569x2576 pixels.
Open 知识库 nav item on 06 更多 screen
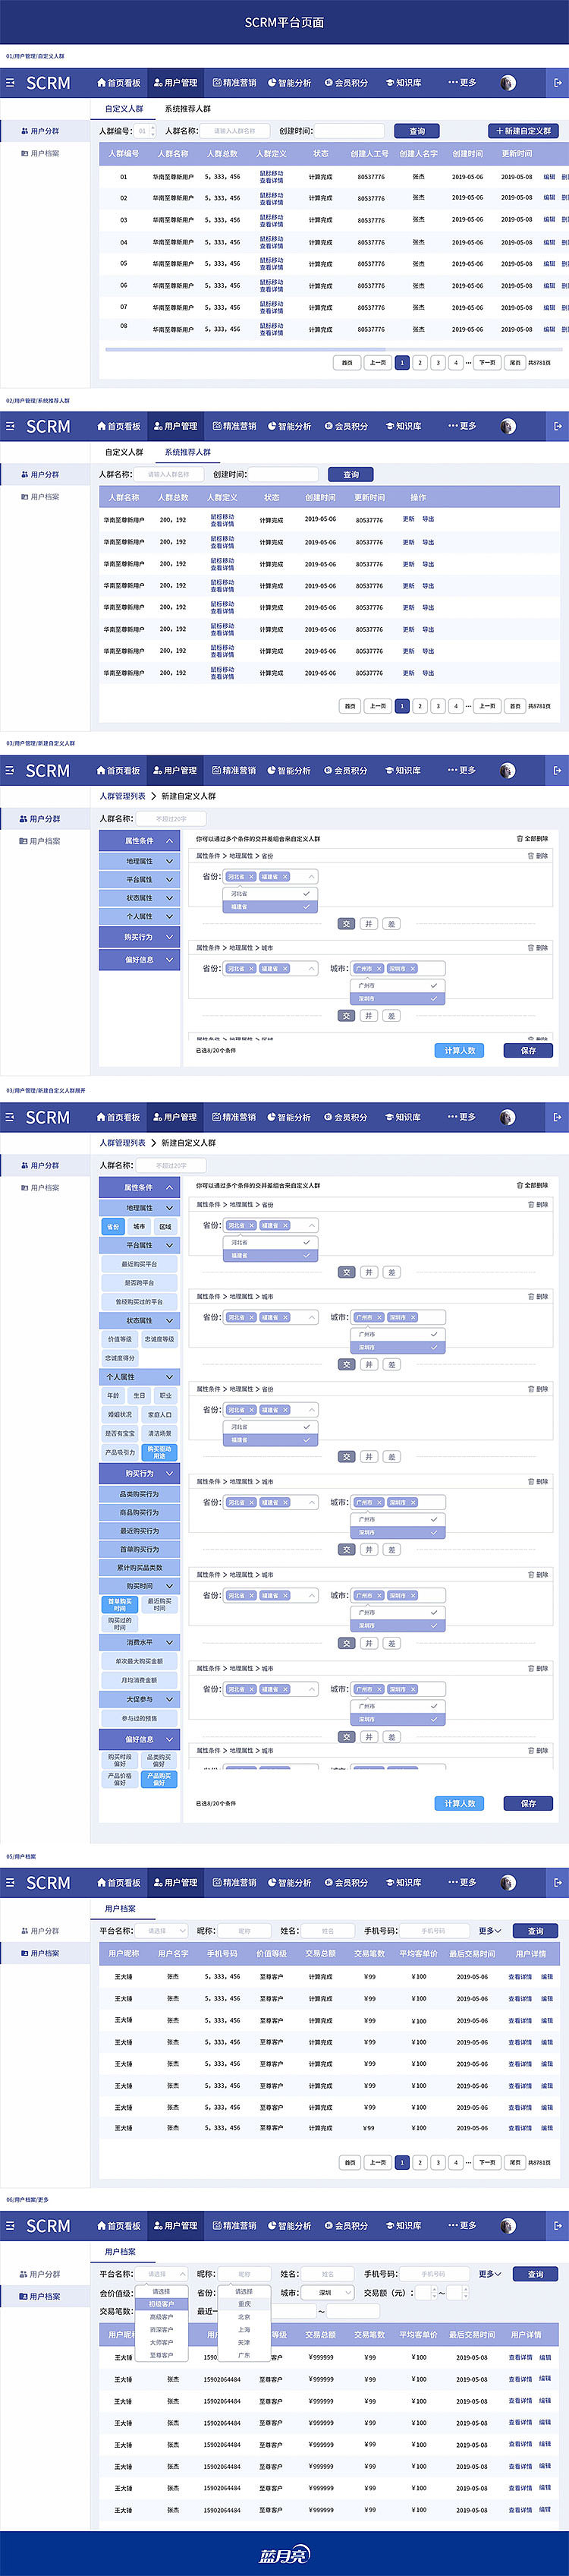tap(404, 2225)
